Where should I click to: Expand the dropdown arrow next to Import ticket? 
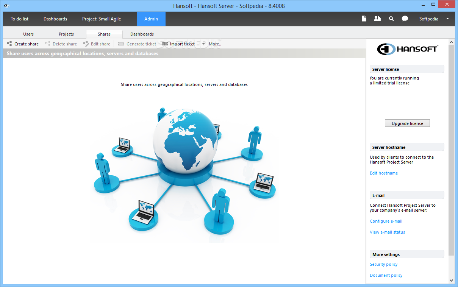[x=203, y=44]
